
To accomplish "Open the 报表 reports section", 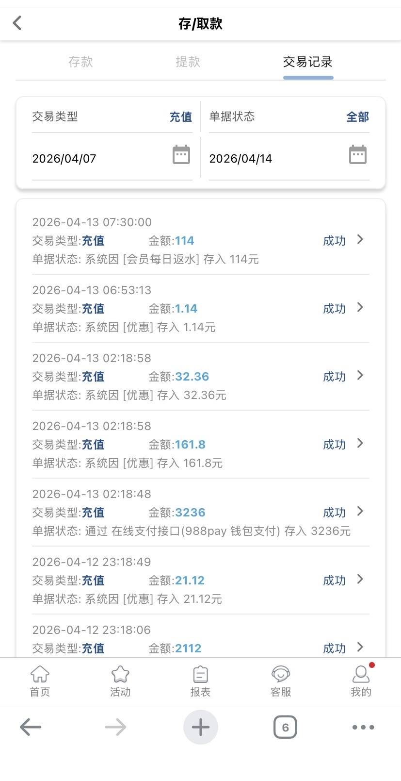I will [200, 681].
